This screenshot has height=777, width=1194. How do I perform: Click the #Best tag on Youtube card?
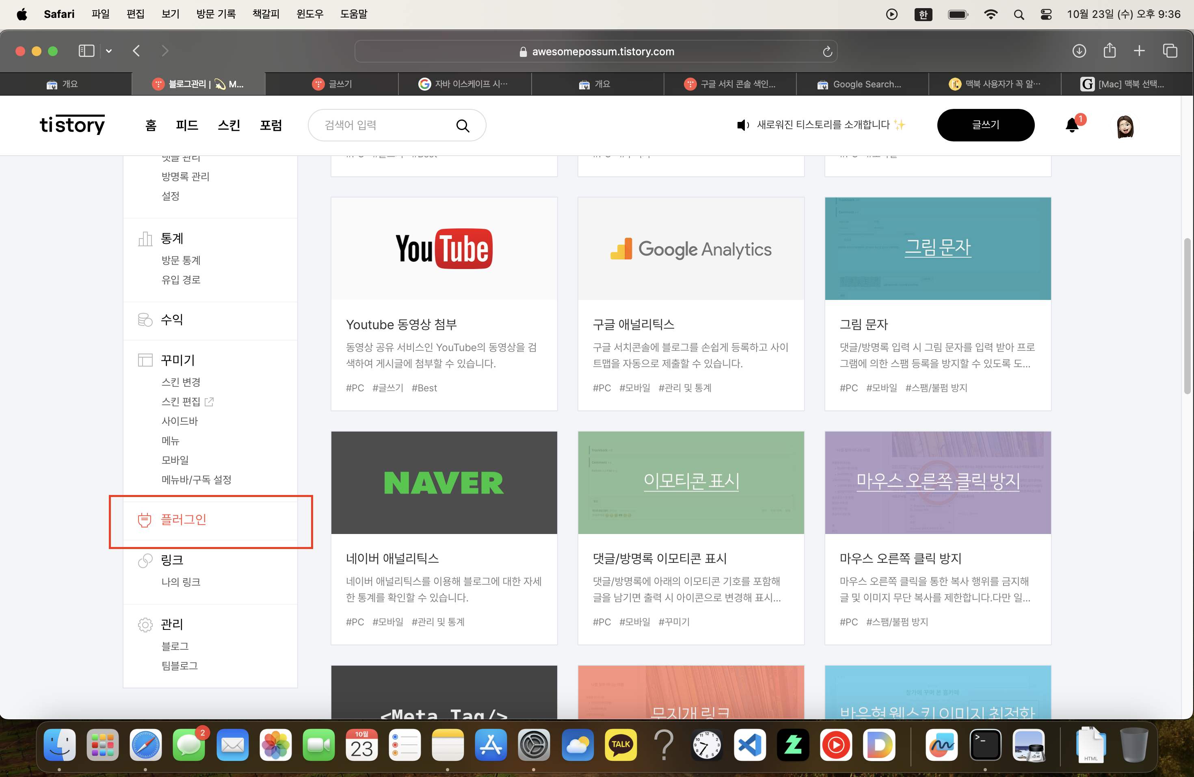pyautogui.click(x=424, y=388)
